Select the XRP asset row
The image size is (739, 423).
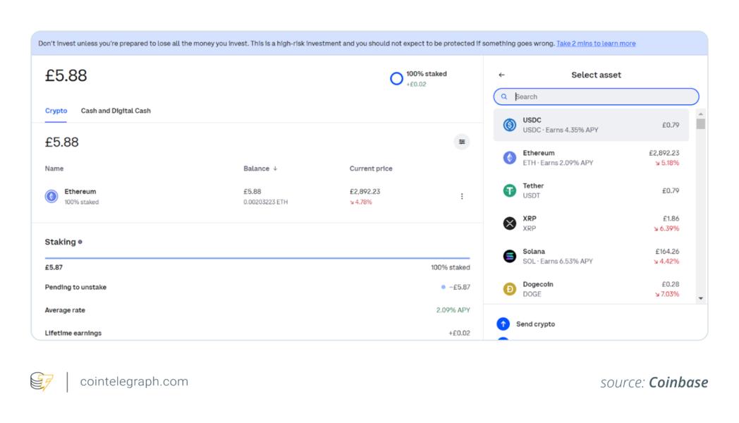pyautogui.click(x=591, y=223)
